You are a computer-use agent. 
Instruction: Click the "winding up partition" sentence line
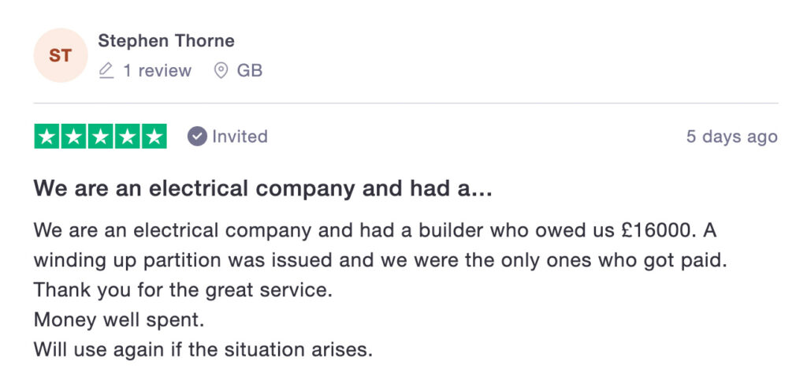click(x=379, y=261)
